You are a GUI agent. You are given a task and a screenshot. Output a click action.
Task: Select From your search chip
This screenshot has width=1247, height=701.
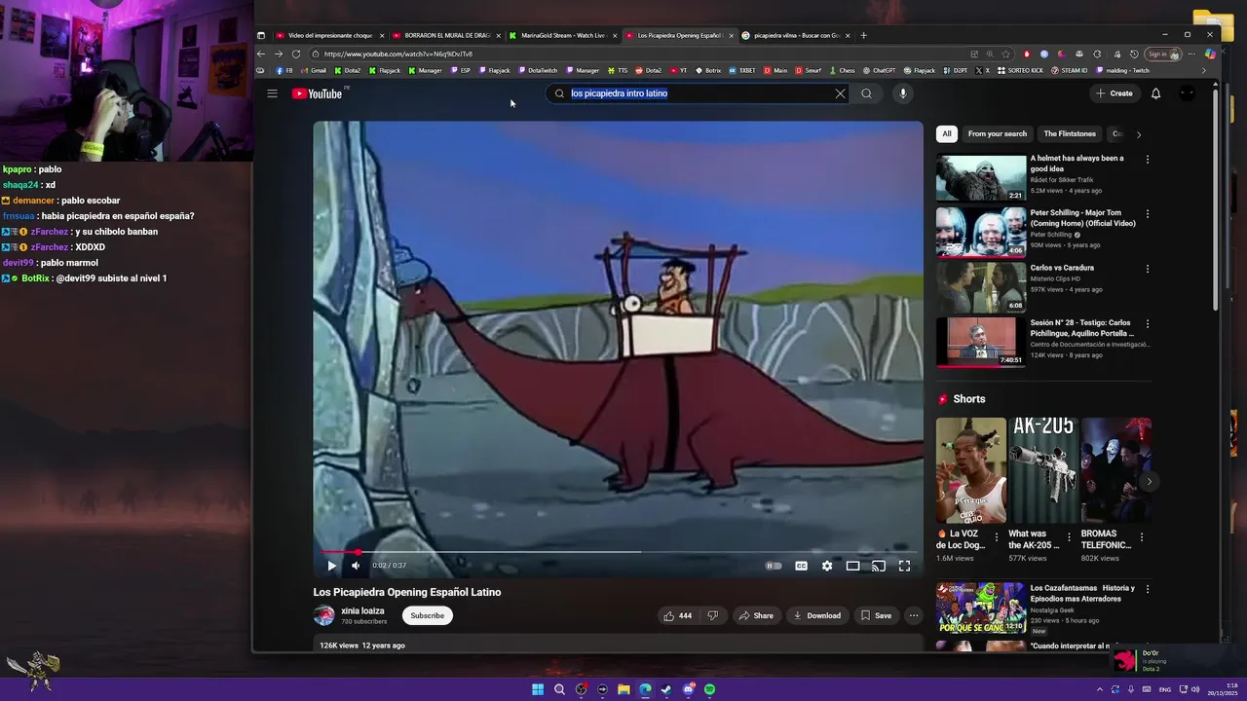(998, 133)
